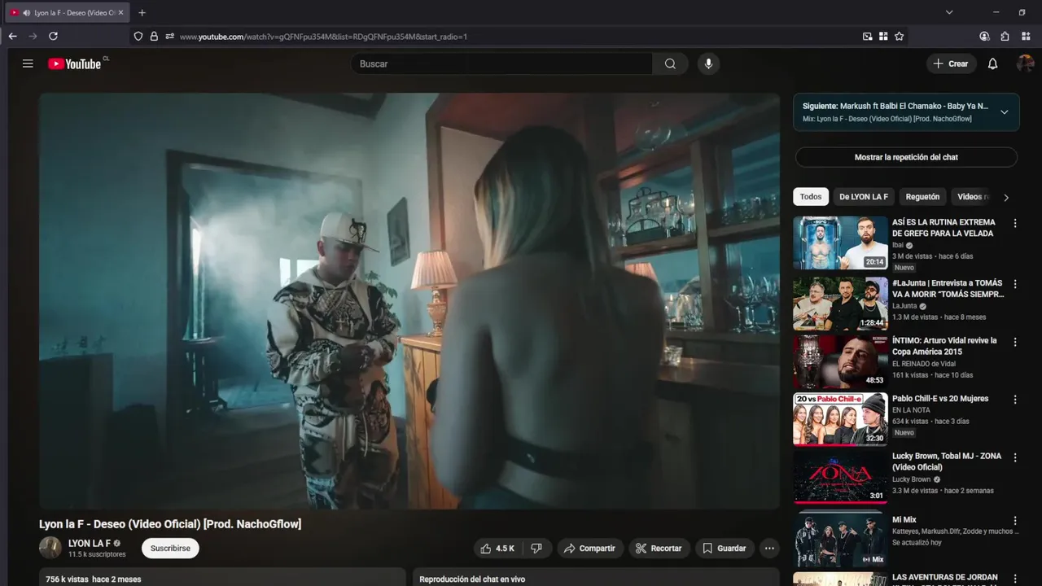Image resolution: width=1042 pixels, height=586 pixels.
Task: Dislike the video with thumbs down
Action: coord(536,549)
